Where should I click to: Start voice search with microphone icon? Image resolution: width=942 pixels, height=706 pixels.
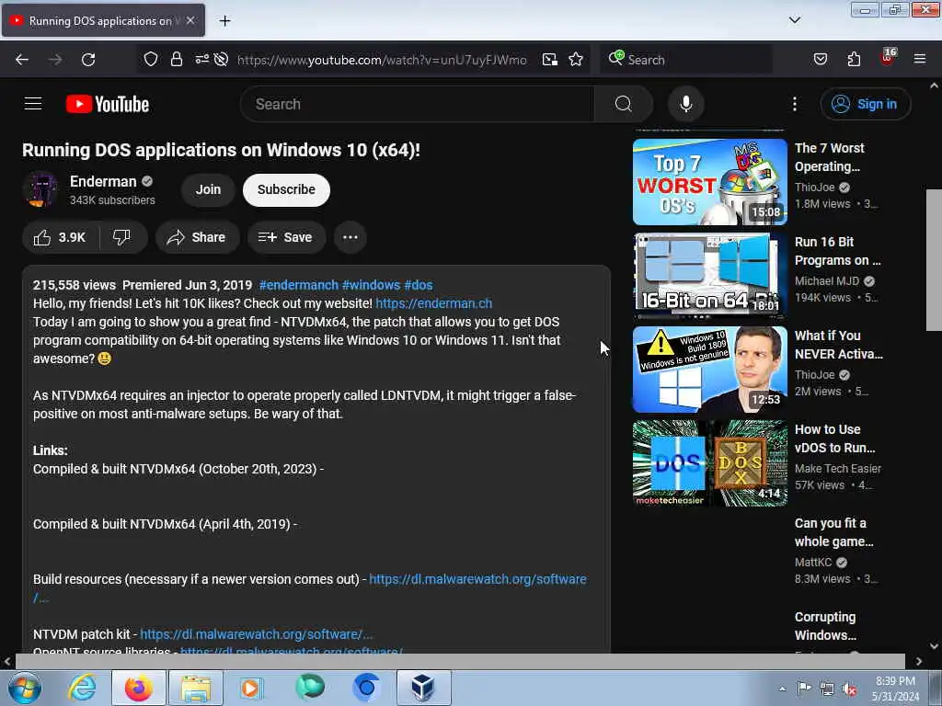point(685,104)
